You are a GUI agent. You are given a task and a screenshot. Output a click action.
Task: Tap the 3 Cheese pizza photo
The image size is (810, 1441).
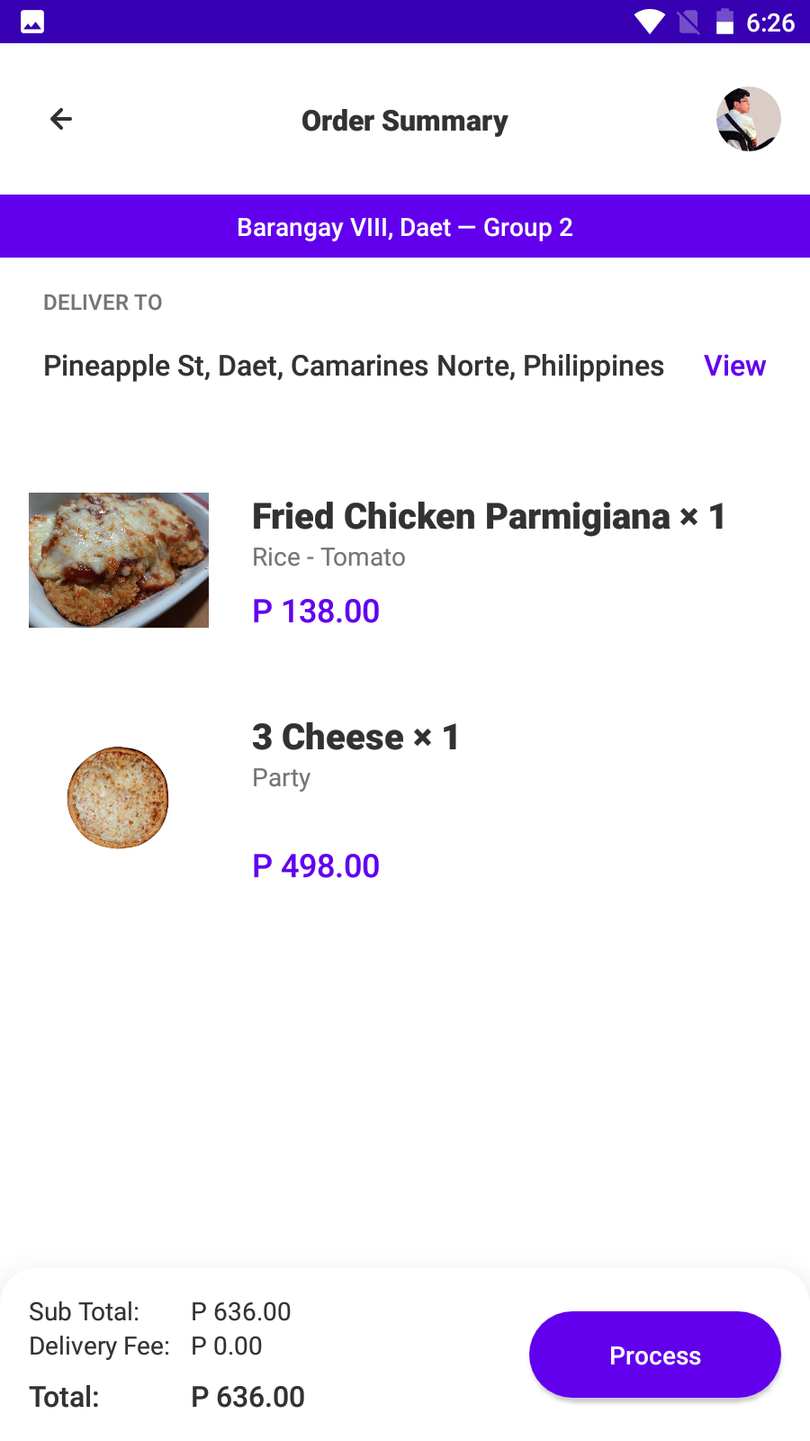coord(118,798)
